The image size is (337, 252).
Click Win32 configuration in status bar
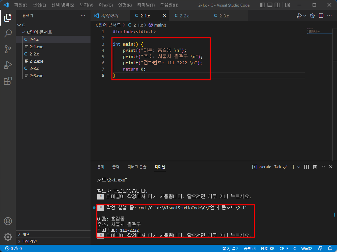[307, 249]
